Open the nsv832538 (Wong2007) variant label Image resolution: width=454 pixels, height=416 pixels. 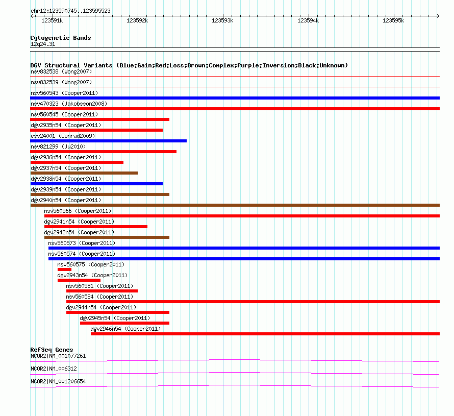coord(61,71)
